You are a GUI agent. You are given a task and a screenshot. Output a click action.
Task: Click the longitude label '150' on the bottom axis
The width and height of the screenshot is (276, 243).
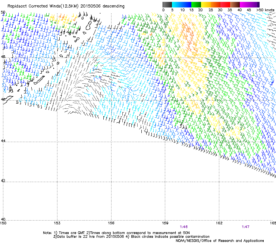tap(3, 223)
